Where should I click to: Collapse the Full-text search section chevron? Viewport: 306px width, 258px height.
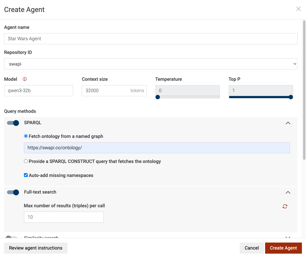tap(288, 192)
